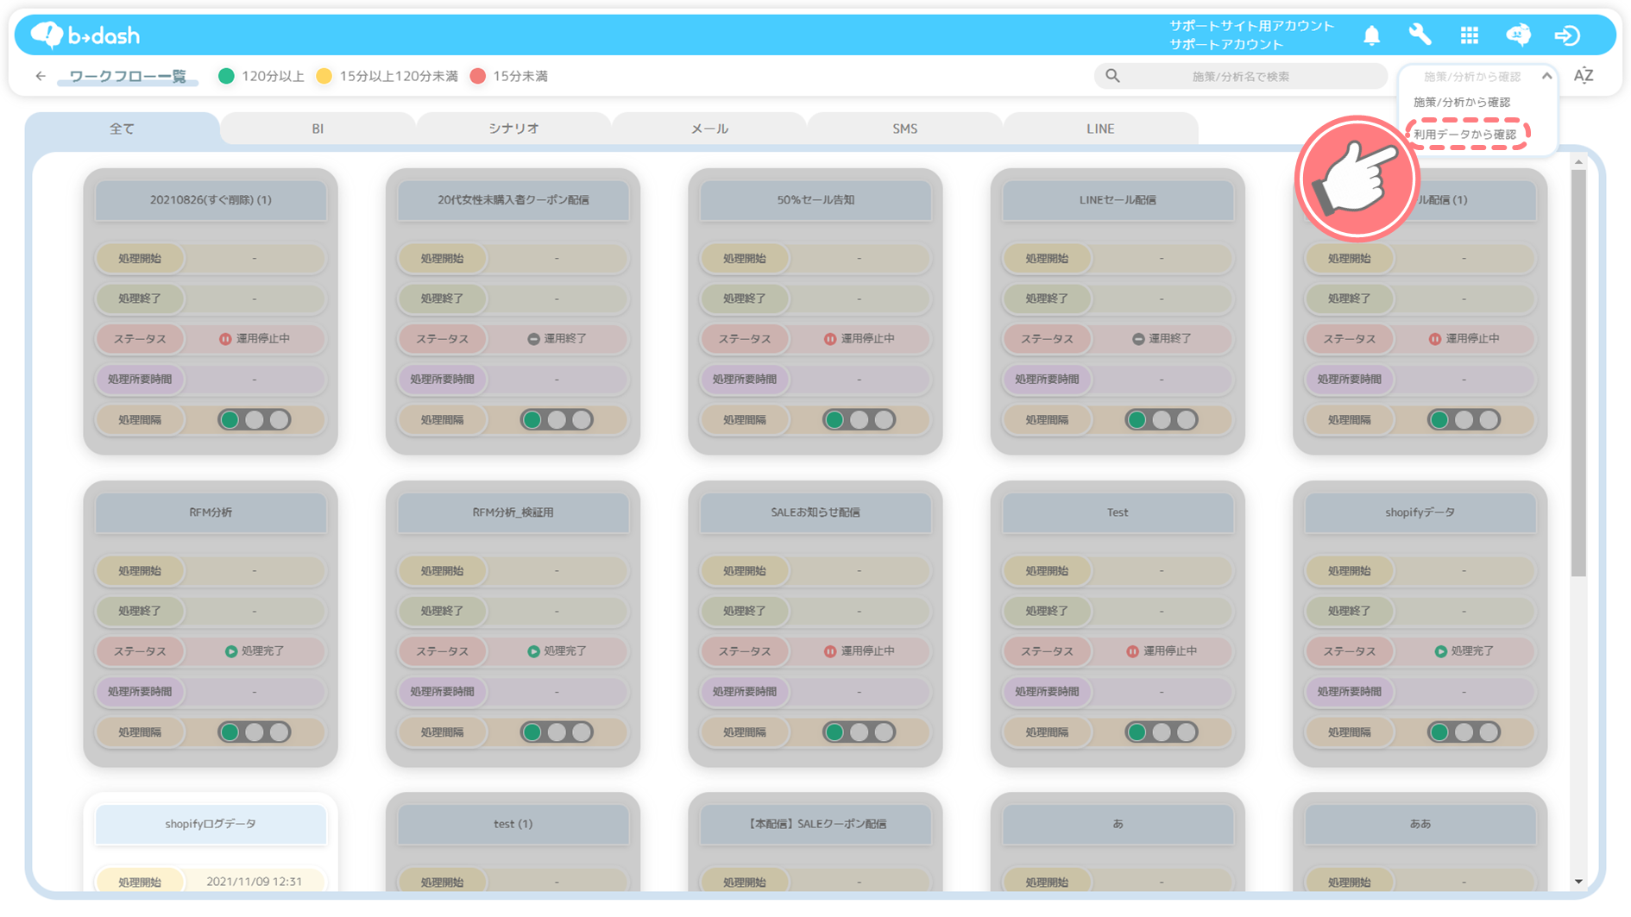The image size is (1631, 917).
Task: Toggle 処理間隔 switch on SALEお知らせ配信 card
Action: [860, 732]
